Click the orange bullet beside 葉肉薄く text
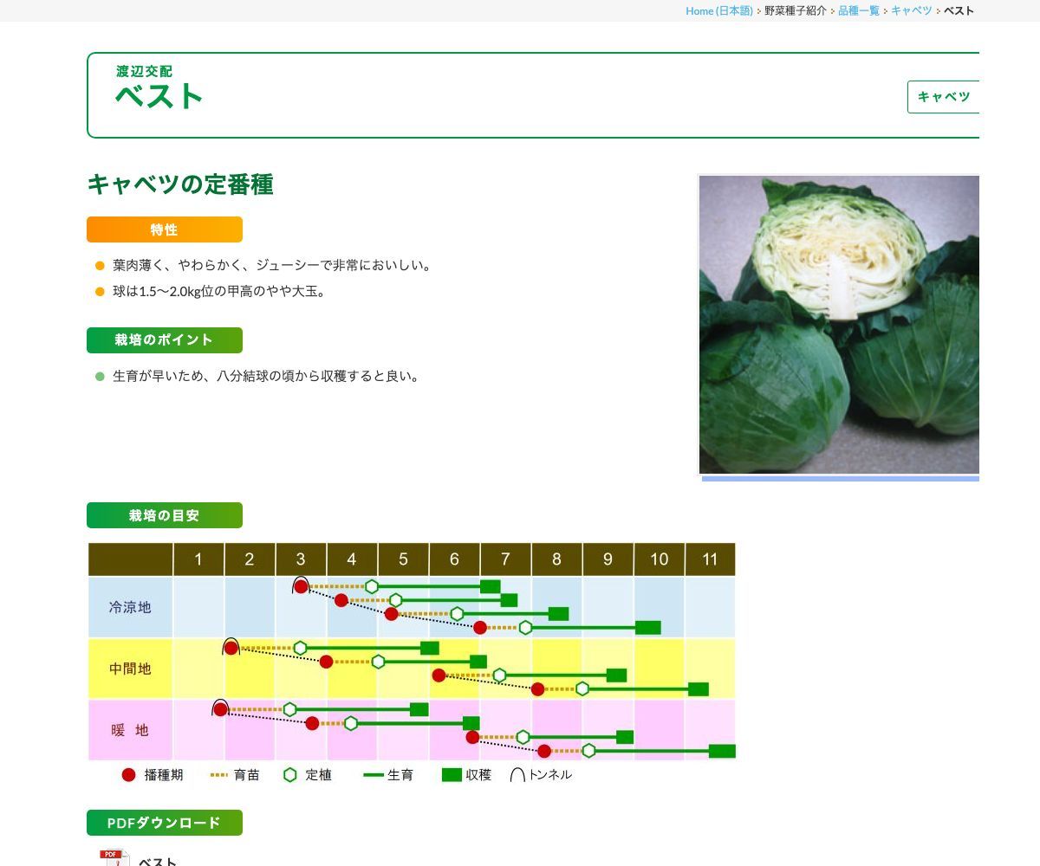1040x866 pixels. (98, 266)
